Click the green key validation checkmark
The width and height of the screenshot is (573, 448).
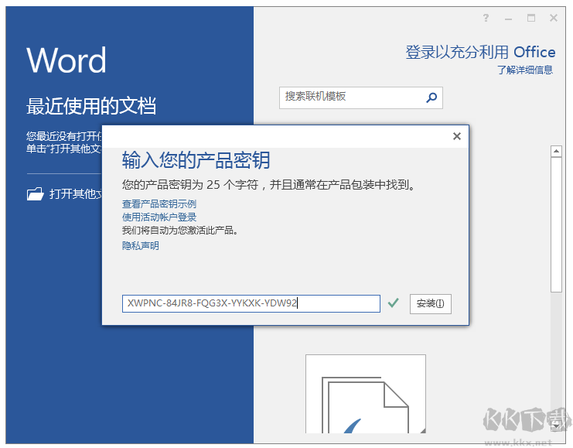point(393,303)
